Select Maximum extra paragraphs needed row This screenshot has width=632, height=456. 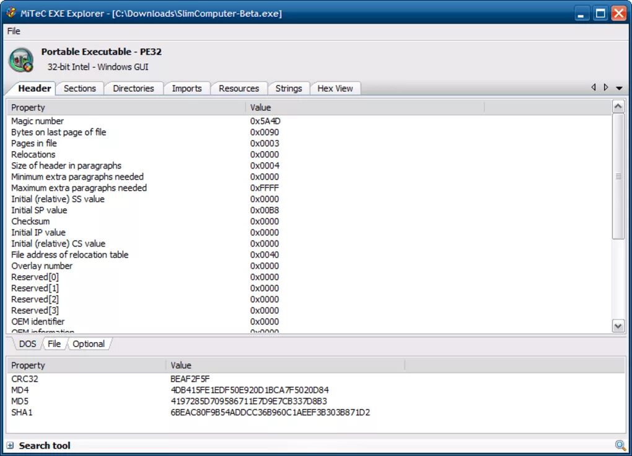(309, 188)
